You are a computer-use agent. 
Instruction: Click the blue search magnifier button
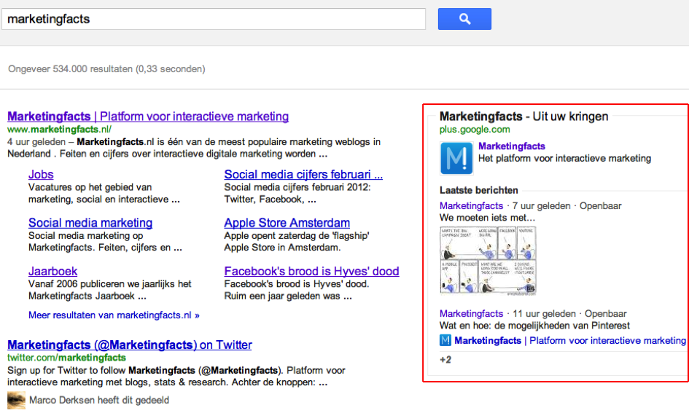464,19
